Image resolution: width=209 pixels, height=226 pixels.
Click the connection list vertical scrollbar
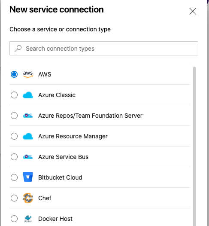(194, 146)
